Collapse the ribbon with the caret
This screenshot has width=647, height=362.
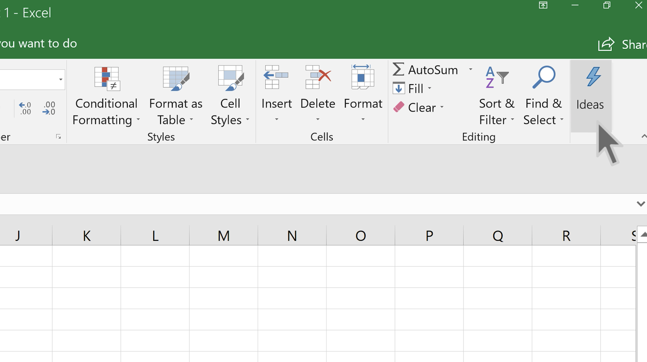click(x=643, y=137)
